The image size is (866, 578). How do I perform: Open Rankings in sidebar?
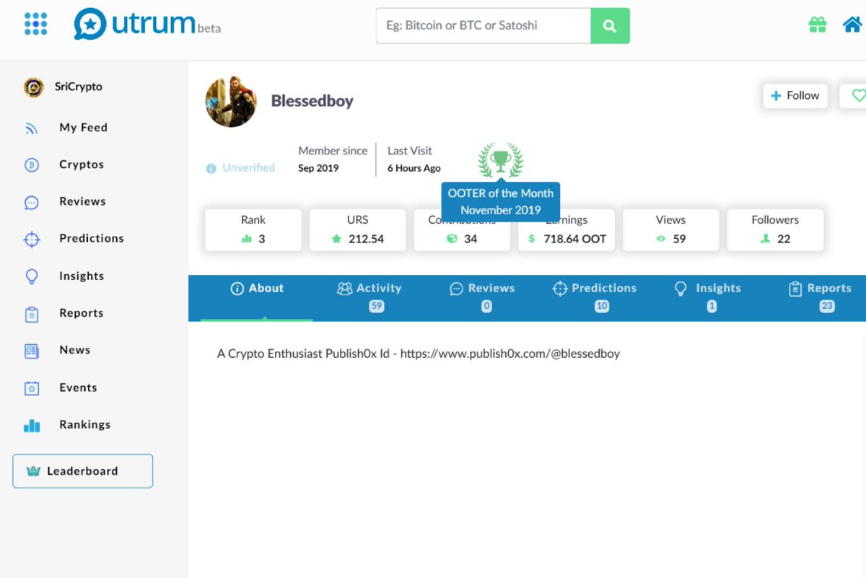pyautogui.click(x=85, y=424)
